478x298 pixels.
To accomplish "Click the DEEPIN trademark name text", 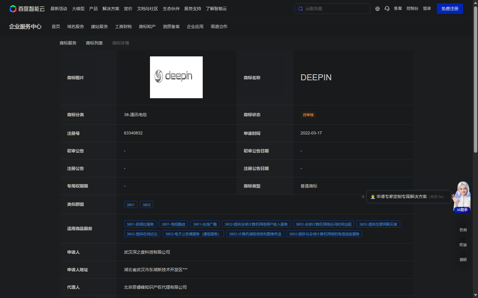I will (x=316, y=77).
